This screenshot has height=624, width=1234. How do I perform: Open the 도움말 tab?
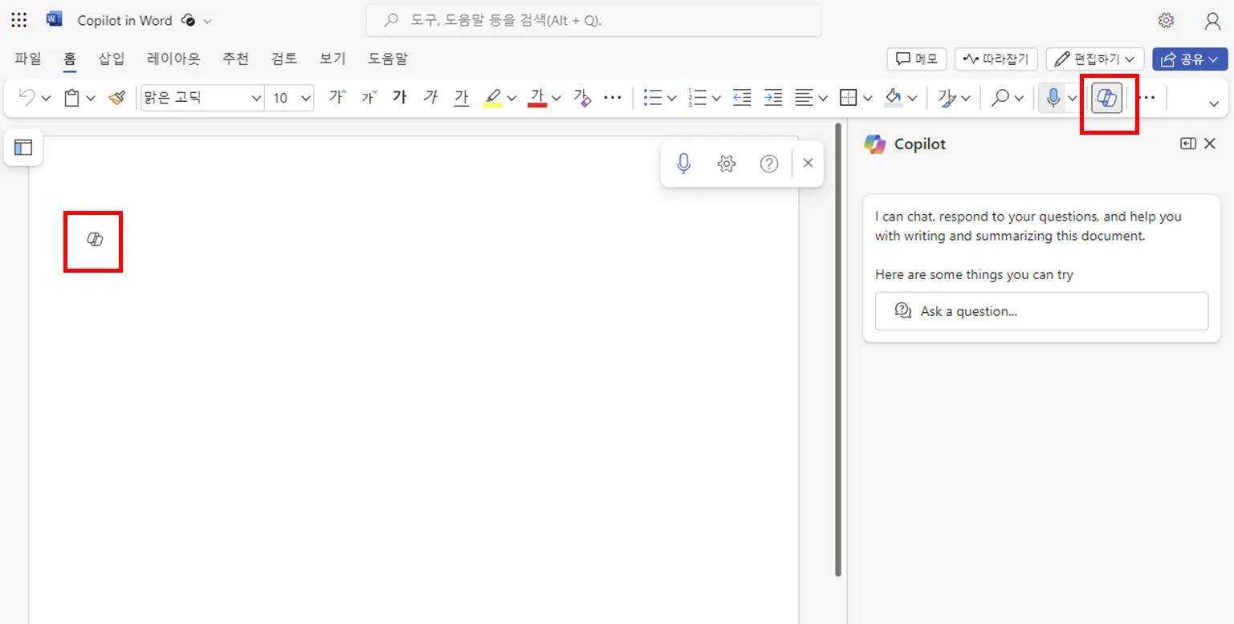[x=388, y=59]
